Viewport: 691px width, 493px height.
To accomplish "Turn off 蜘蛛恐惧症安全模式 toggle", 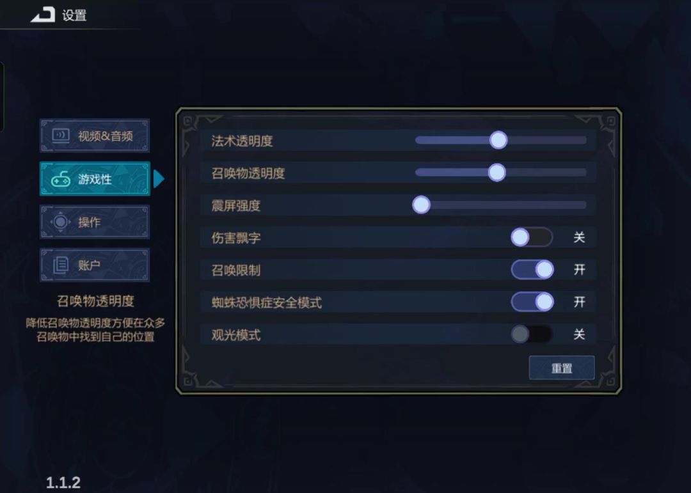I will [x=532, y=302].
